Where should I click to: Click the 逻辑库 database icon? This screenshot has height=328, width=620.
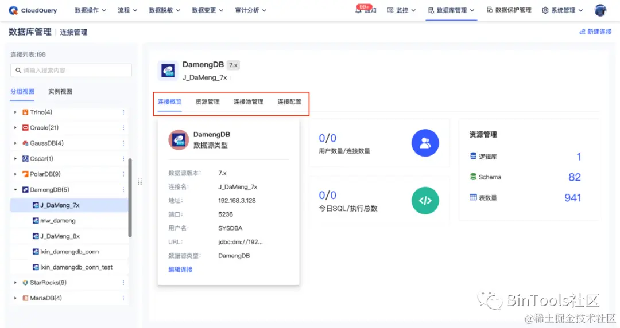tap(473, 156)
